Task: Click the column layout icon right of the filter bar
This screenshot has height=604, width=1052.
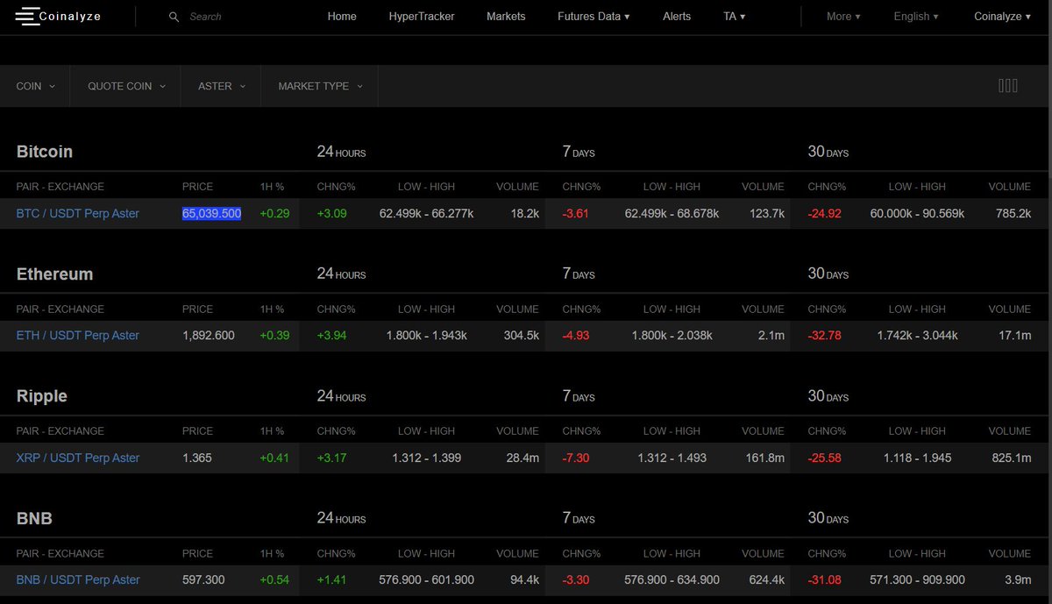Action: pyautogui.click(x=1007, y=85)
